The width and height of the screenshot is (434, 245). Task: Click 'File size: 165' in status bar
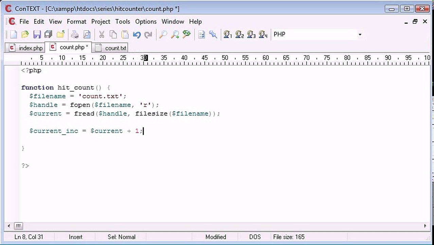(x=289, y=237)
